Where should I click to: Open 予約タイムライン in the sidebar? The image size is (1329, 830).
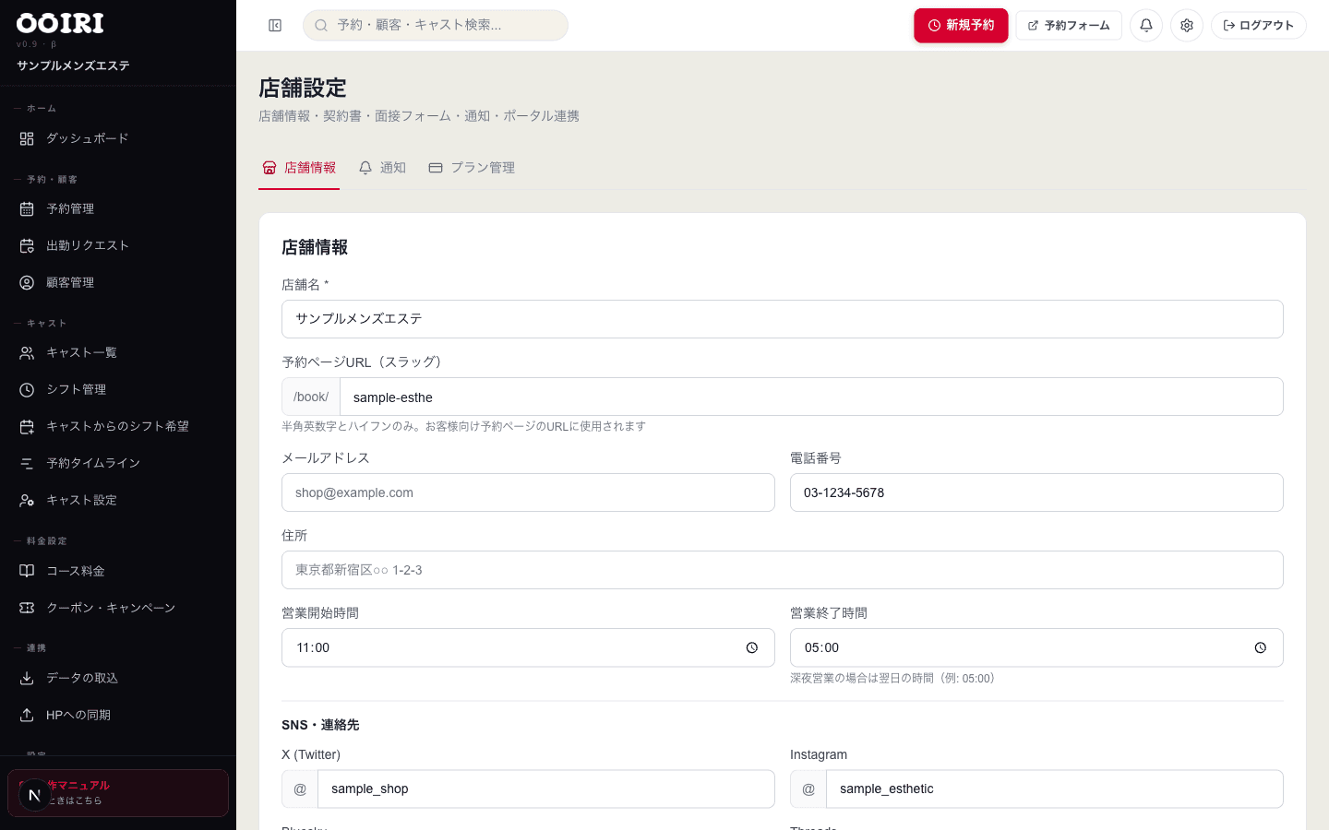coord(118,463)
